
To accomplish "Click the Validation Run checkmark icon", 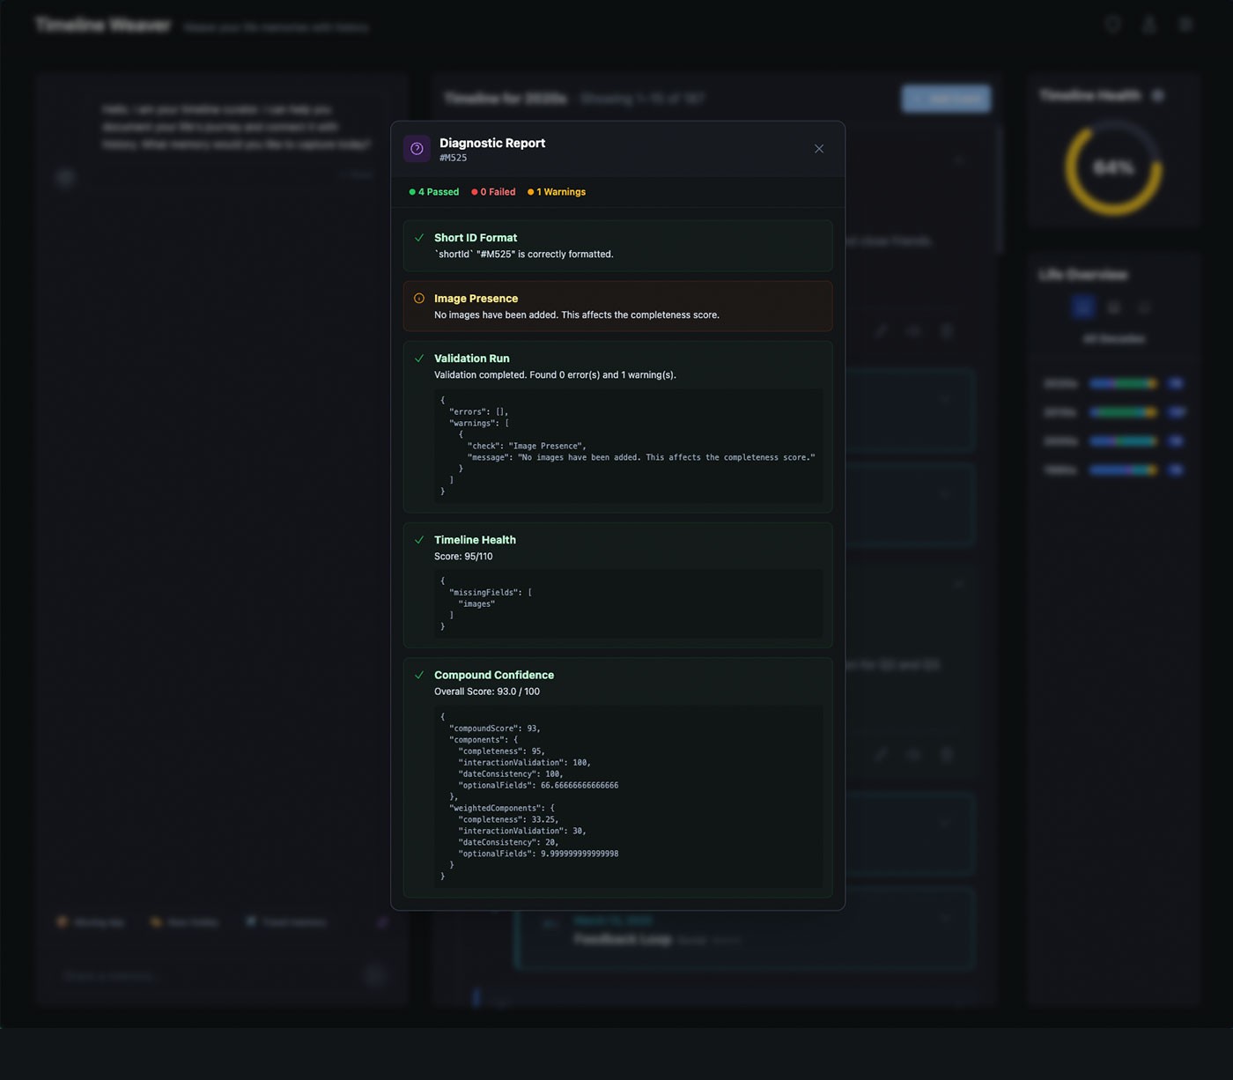I will point(419,359).
